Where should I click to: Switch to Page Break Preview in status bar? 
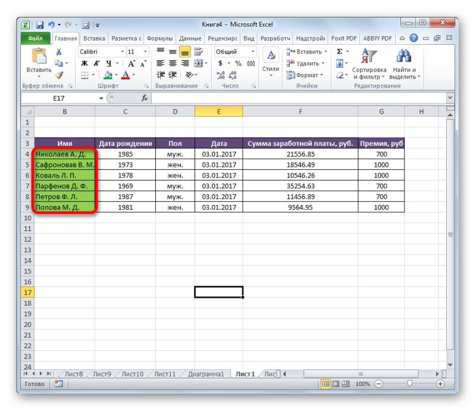click(346, 384)
